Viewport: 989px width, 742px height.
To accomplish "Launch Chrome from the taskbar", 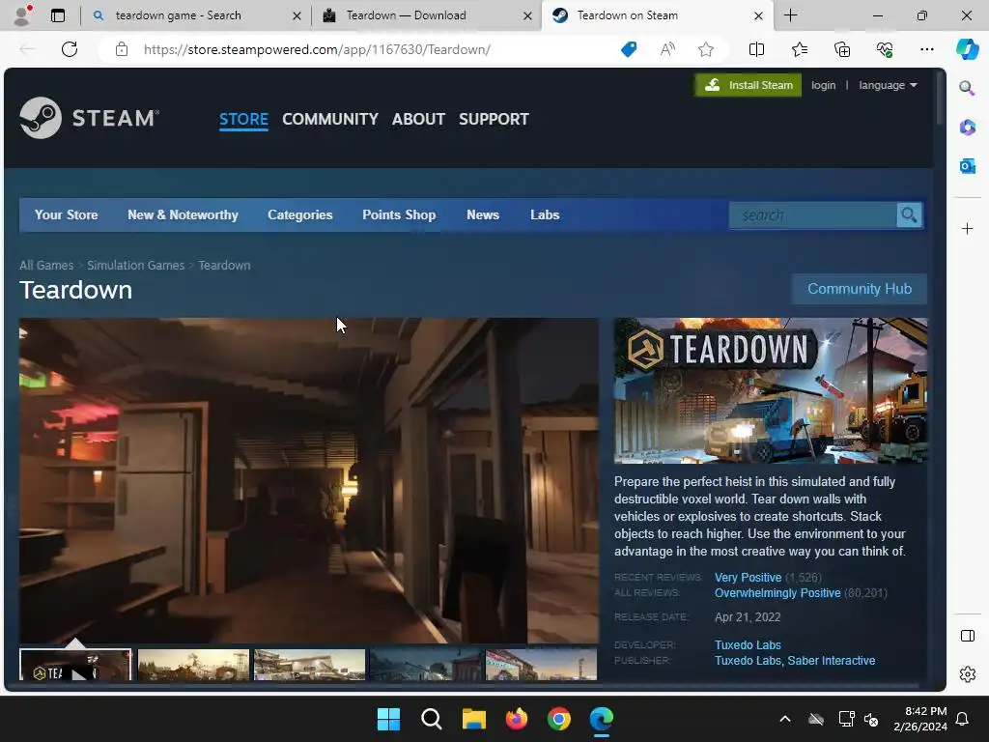I will 559,719.
